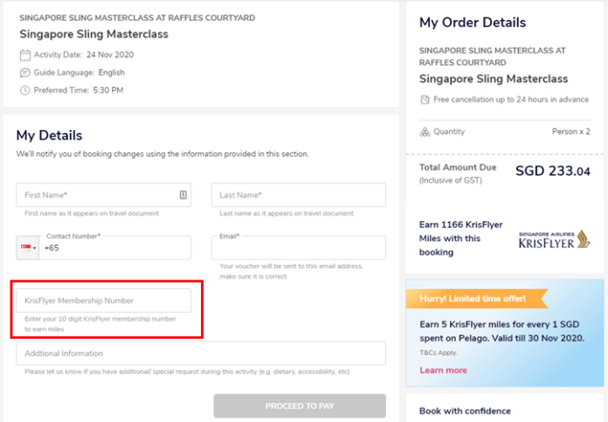Image resolution: width=608 pixels, height=422 pixels.
Task: Click the KrisFlyer Membership Number field
Action: (104, 301)
